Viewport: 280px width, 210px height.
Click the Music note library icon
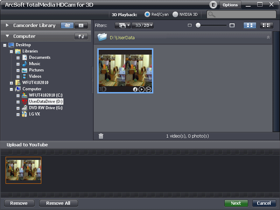click(24, 64)
